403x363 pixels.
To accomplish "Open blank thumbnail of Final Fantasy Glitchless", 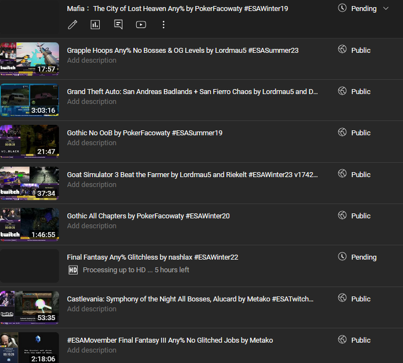I will click(30, 266).
